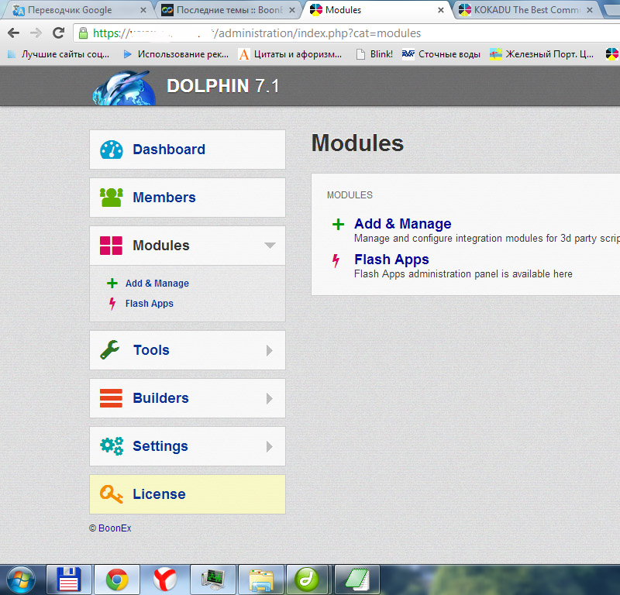This screenshot has height=595, width=620.
Task: Click the Dashboard gauge icon
Action: coord(112,150)
